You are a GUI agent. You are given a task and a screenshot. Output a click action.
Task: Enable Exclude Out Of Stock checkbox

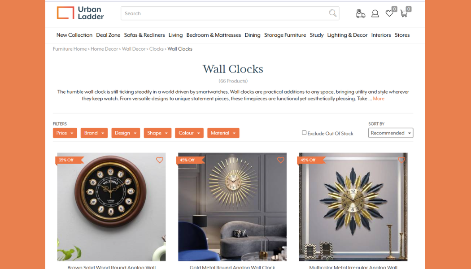[x=304, y=133]
